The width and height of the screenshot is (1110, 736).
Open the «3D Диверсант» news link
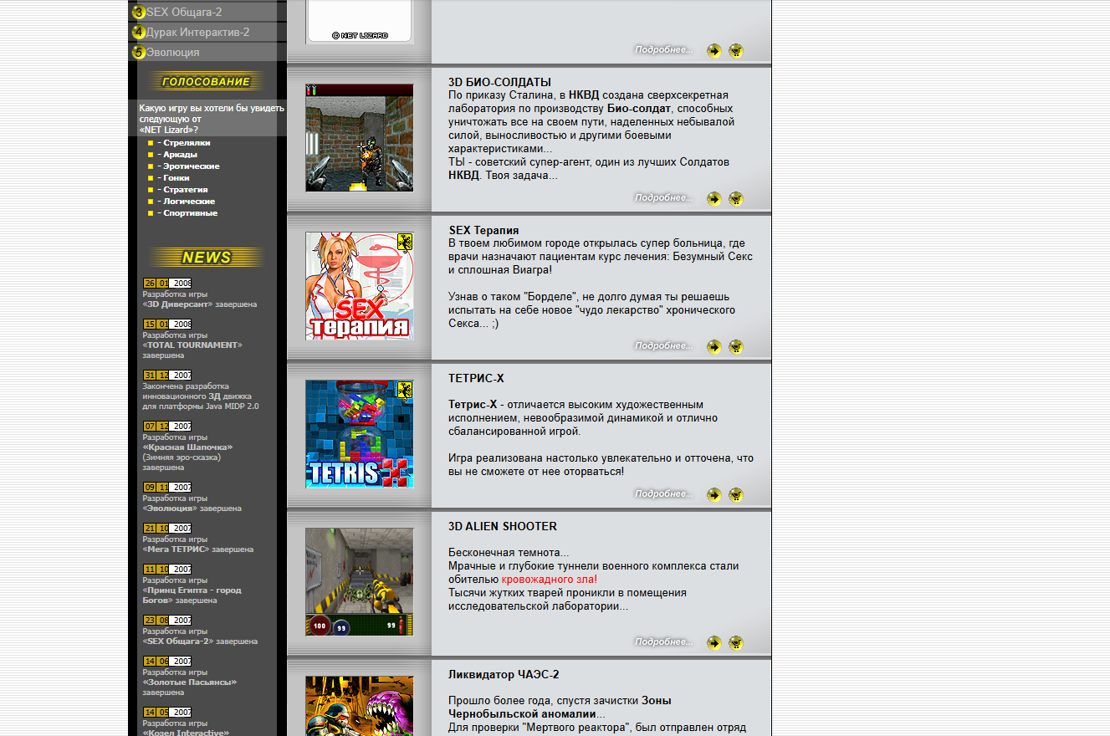[177, 304]
